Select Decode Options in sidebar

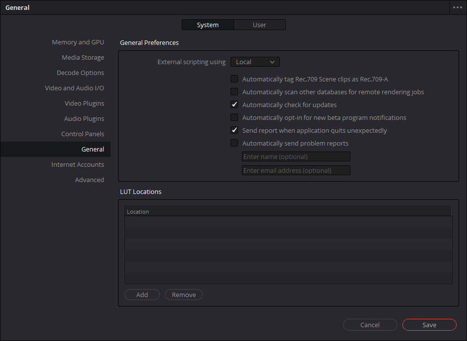(x=80, y=73)
